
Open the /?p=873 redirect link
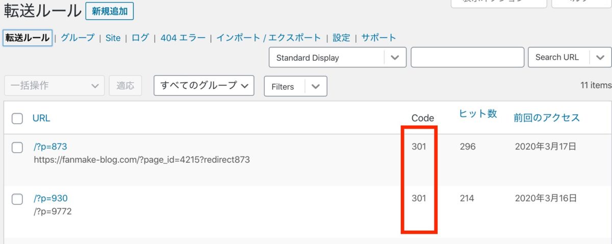pos(50,147)
